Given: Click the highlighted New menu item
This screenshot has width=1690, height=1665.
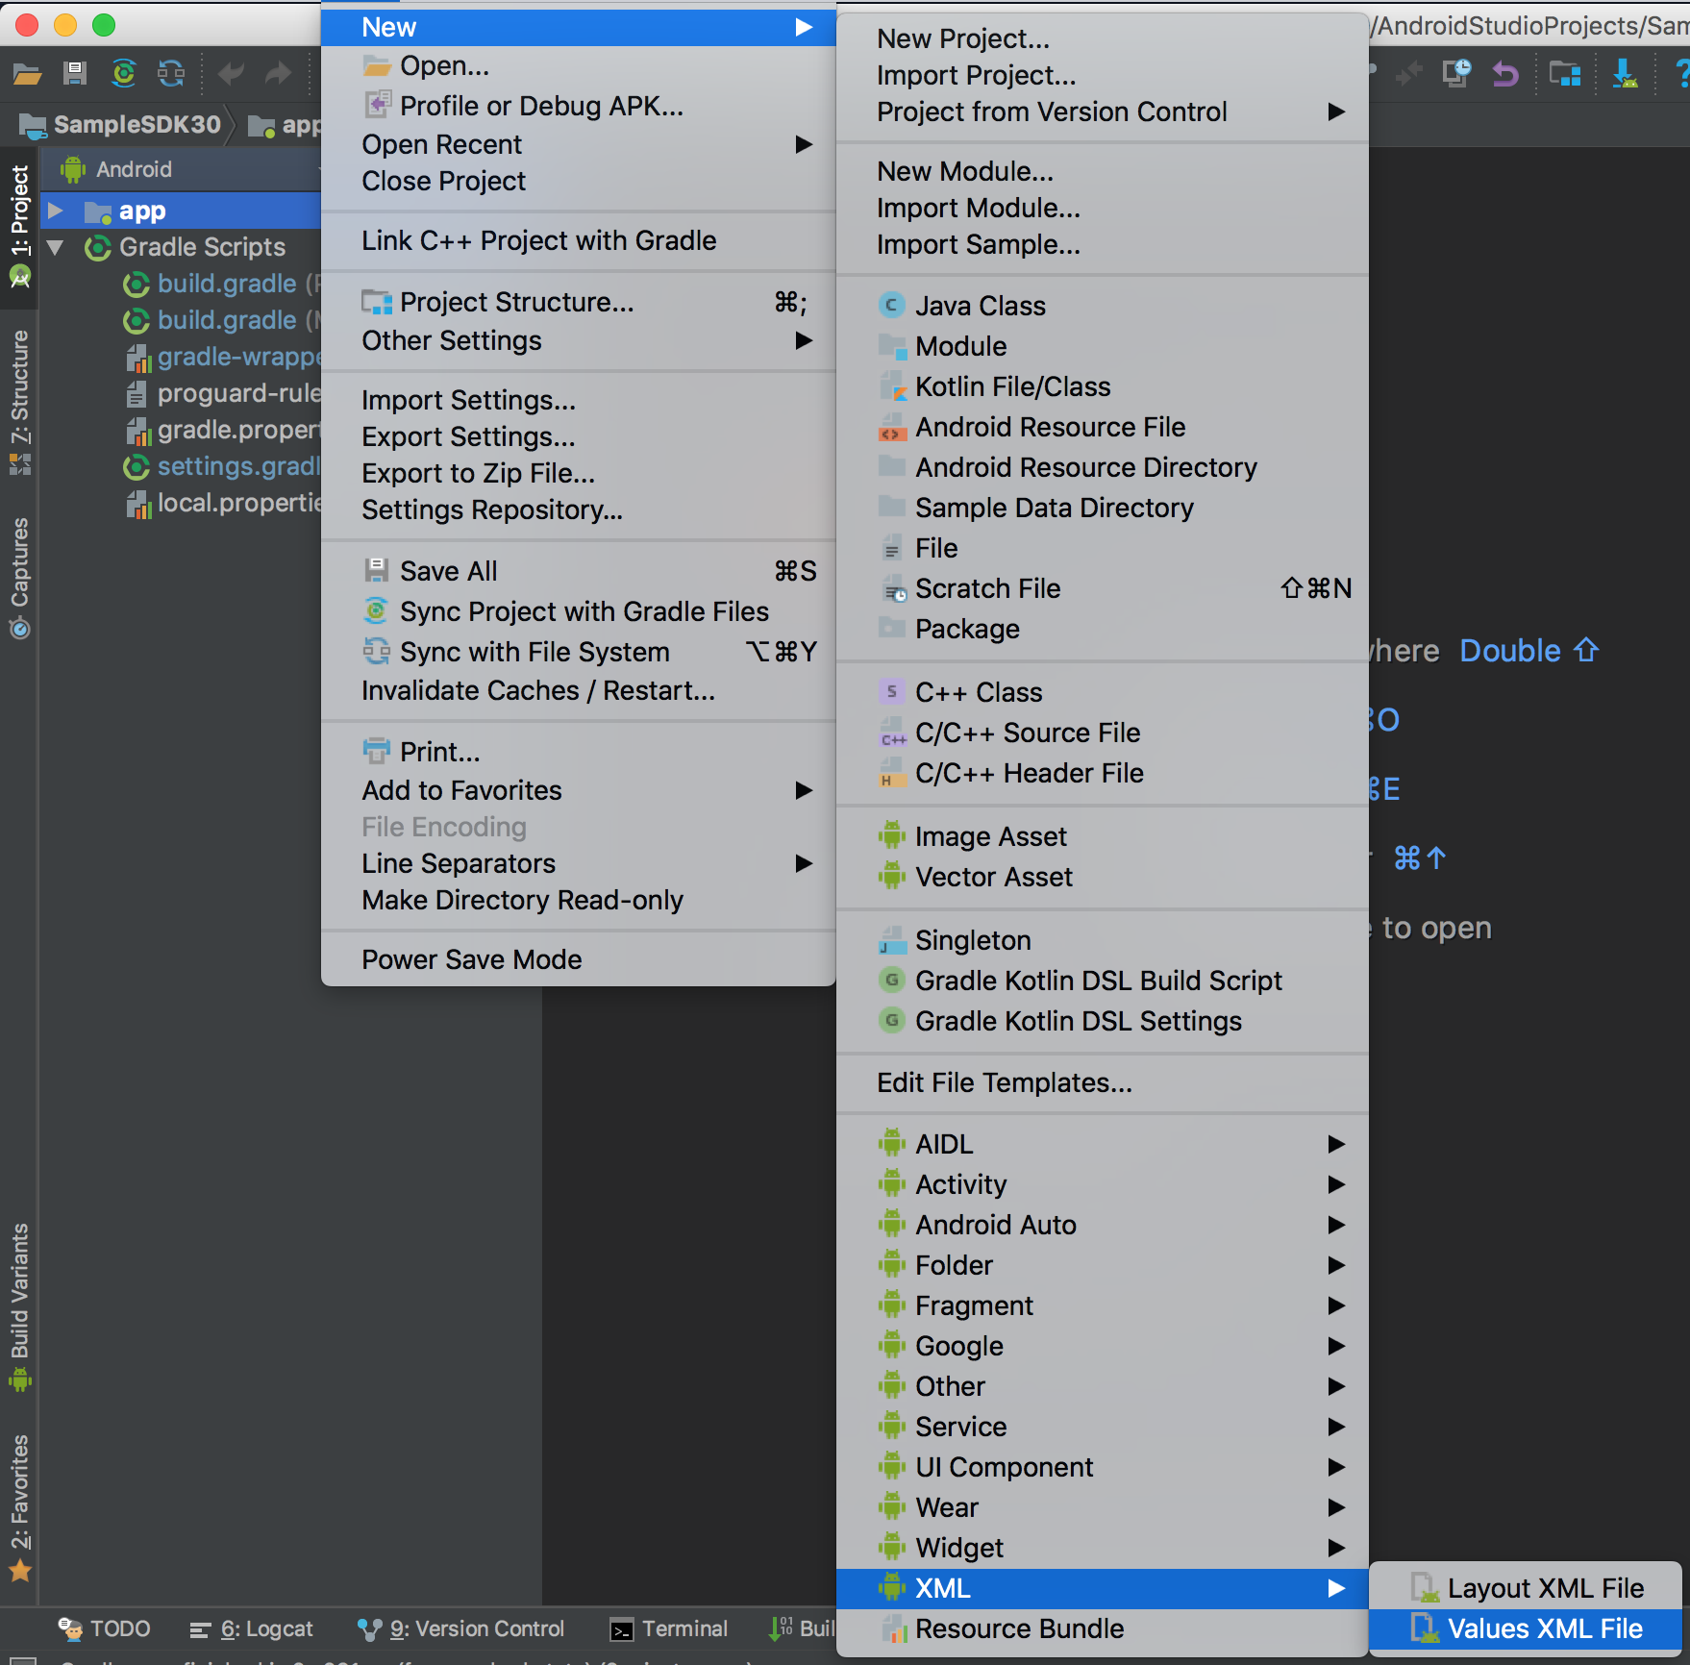Looking at the screenshot, I should point(579,27).
